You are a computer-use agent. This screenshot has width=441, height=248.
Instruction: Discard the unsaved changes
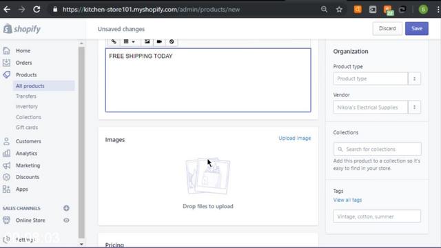click(x=387, y=28)
